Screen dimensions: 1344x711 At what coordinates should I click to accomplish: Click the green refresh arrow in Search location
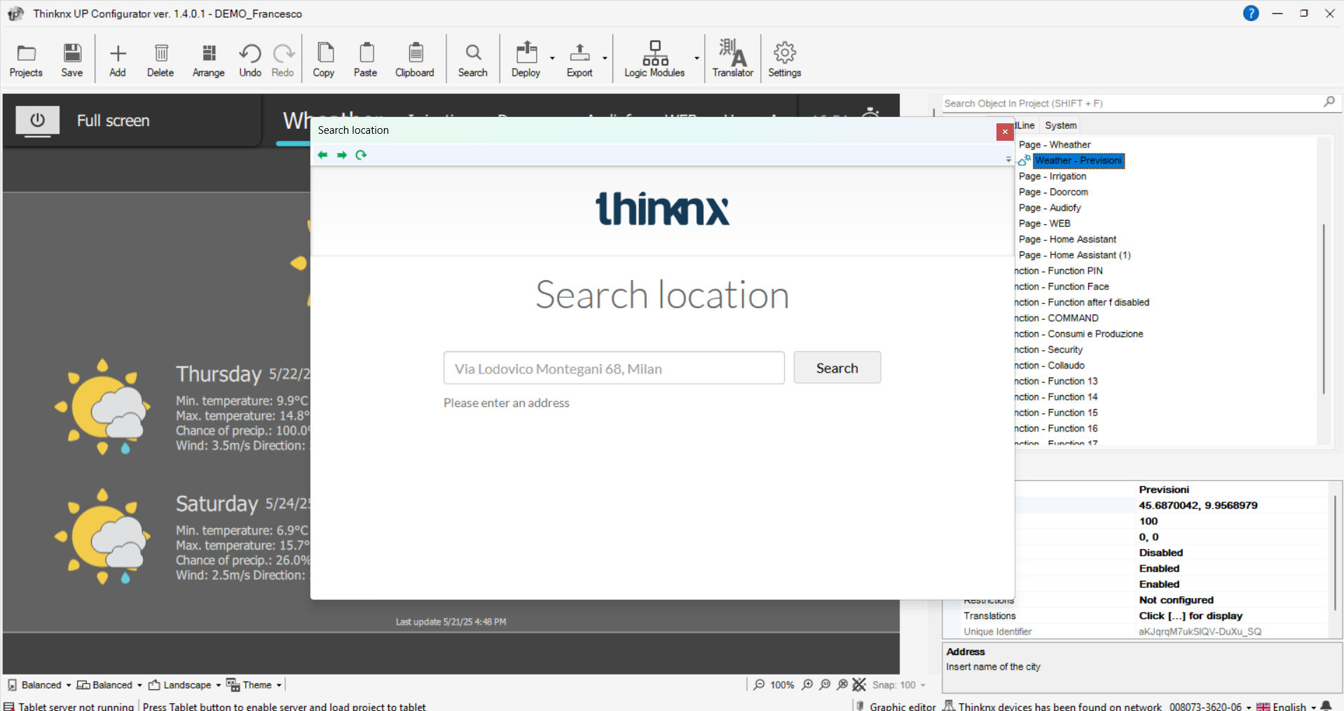pyautogui.click(x=361, y=155)
